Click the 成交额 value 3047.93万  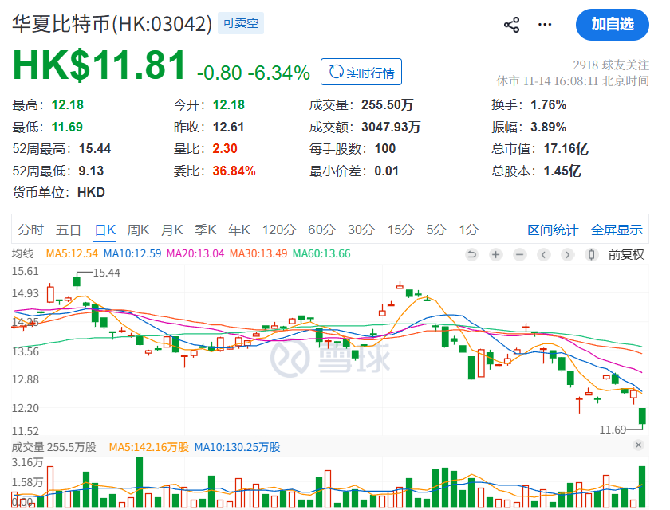pos(391,127)
